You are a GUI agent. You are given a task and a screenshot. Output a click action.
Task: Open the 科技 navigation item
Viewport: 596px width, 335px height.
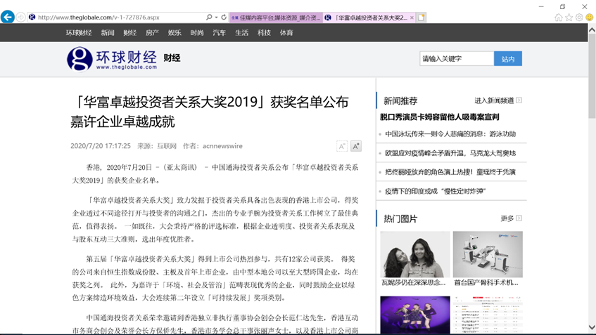click(264, 32)
